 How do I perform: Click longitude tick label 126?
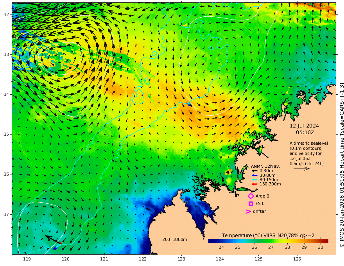click(297, 259)
